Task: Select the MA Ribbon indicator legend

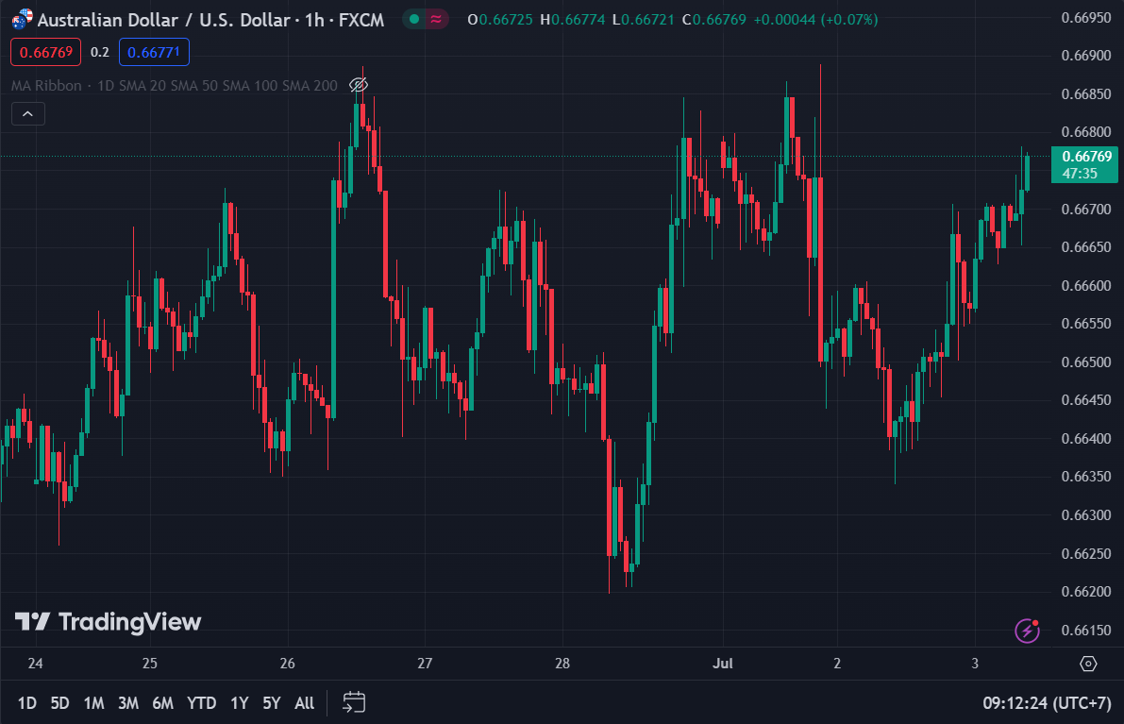Action: coord(175,85)
